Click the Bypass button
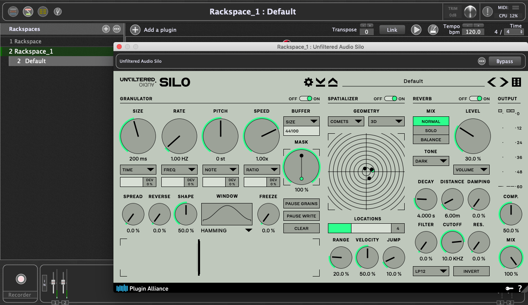The image size is (528, 305). tap(505, 61)
